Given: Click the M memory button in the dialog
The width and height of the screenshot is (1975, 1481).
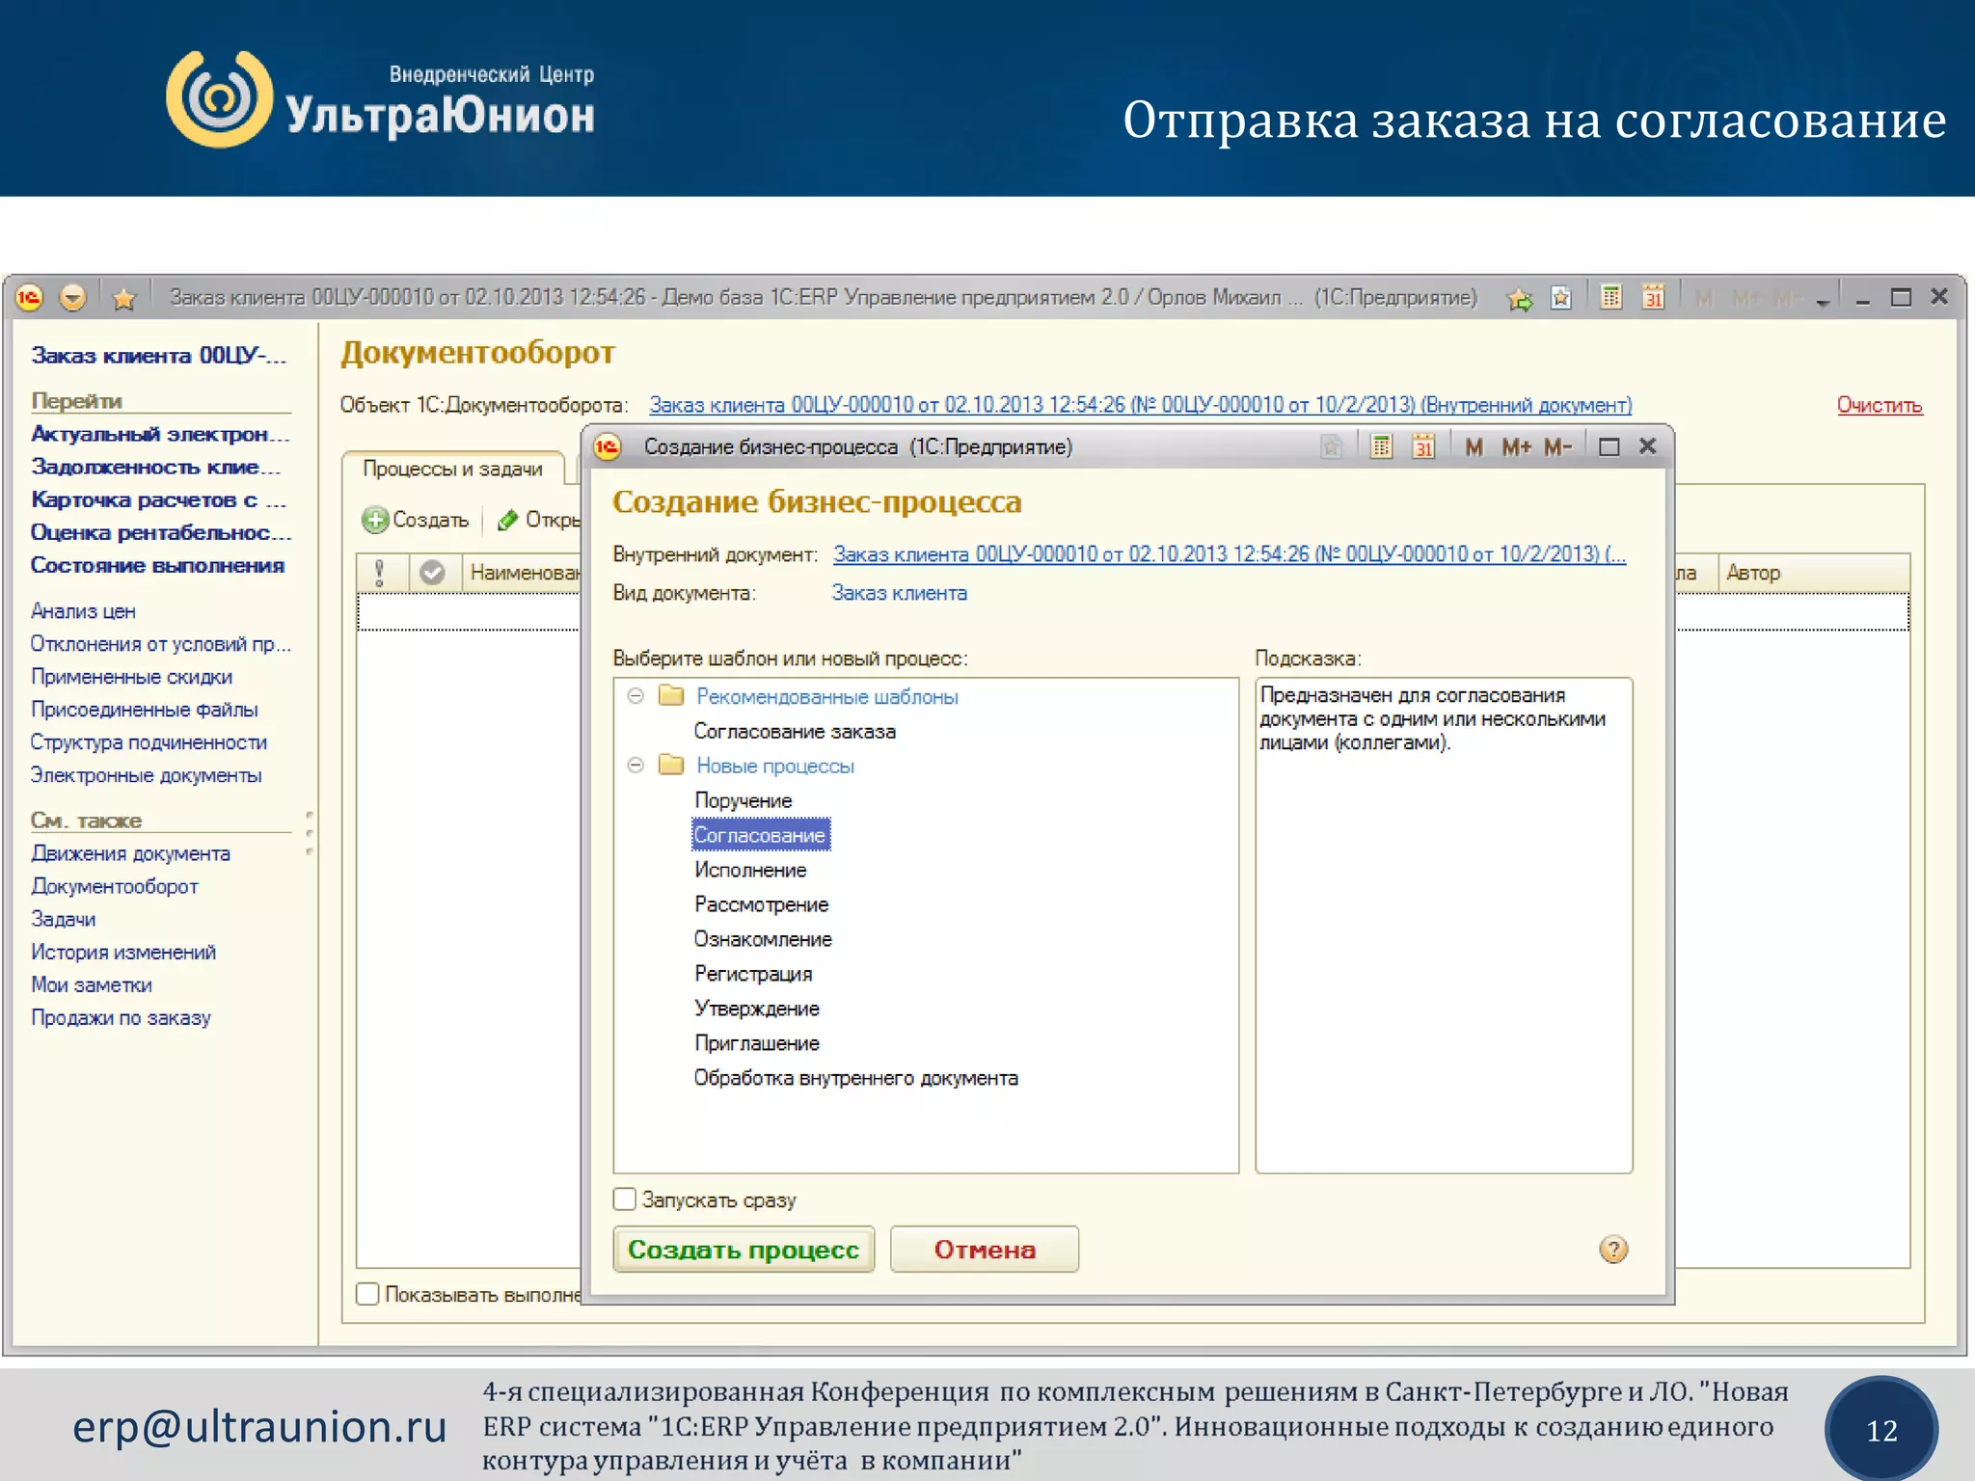Looking at the screenshot, I should point(1474,446).
